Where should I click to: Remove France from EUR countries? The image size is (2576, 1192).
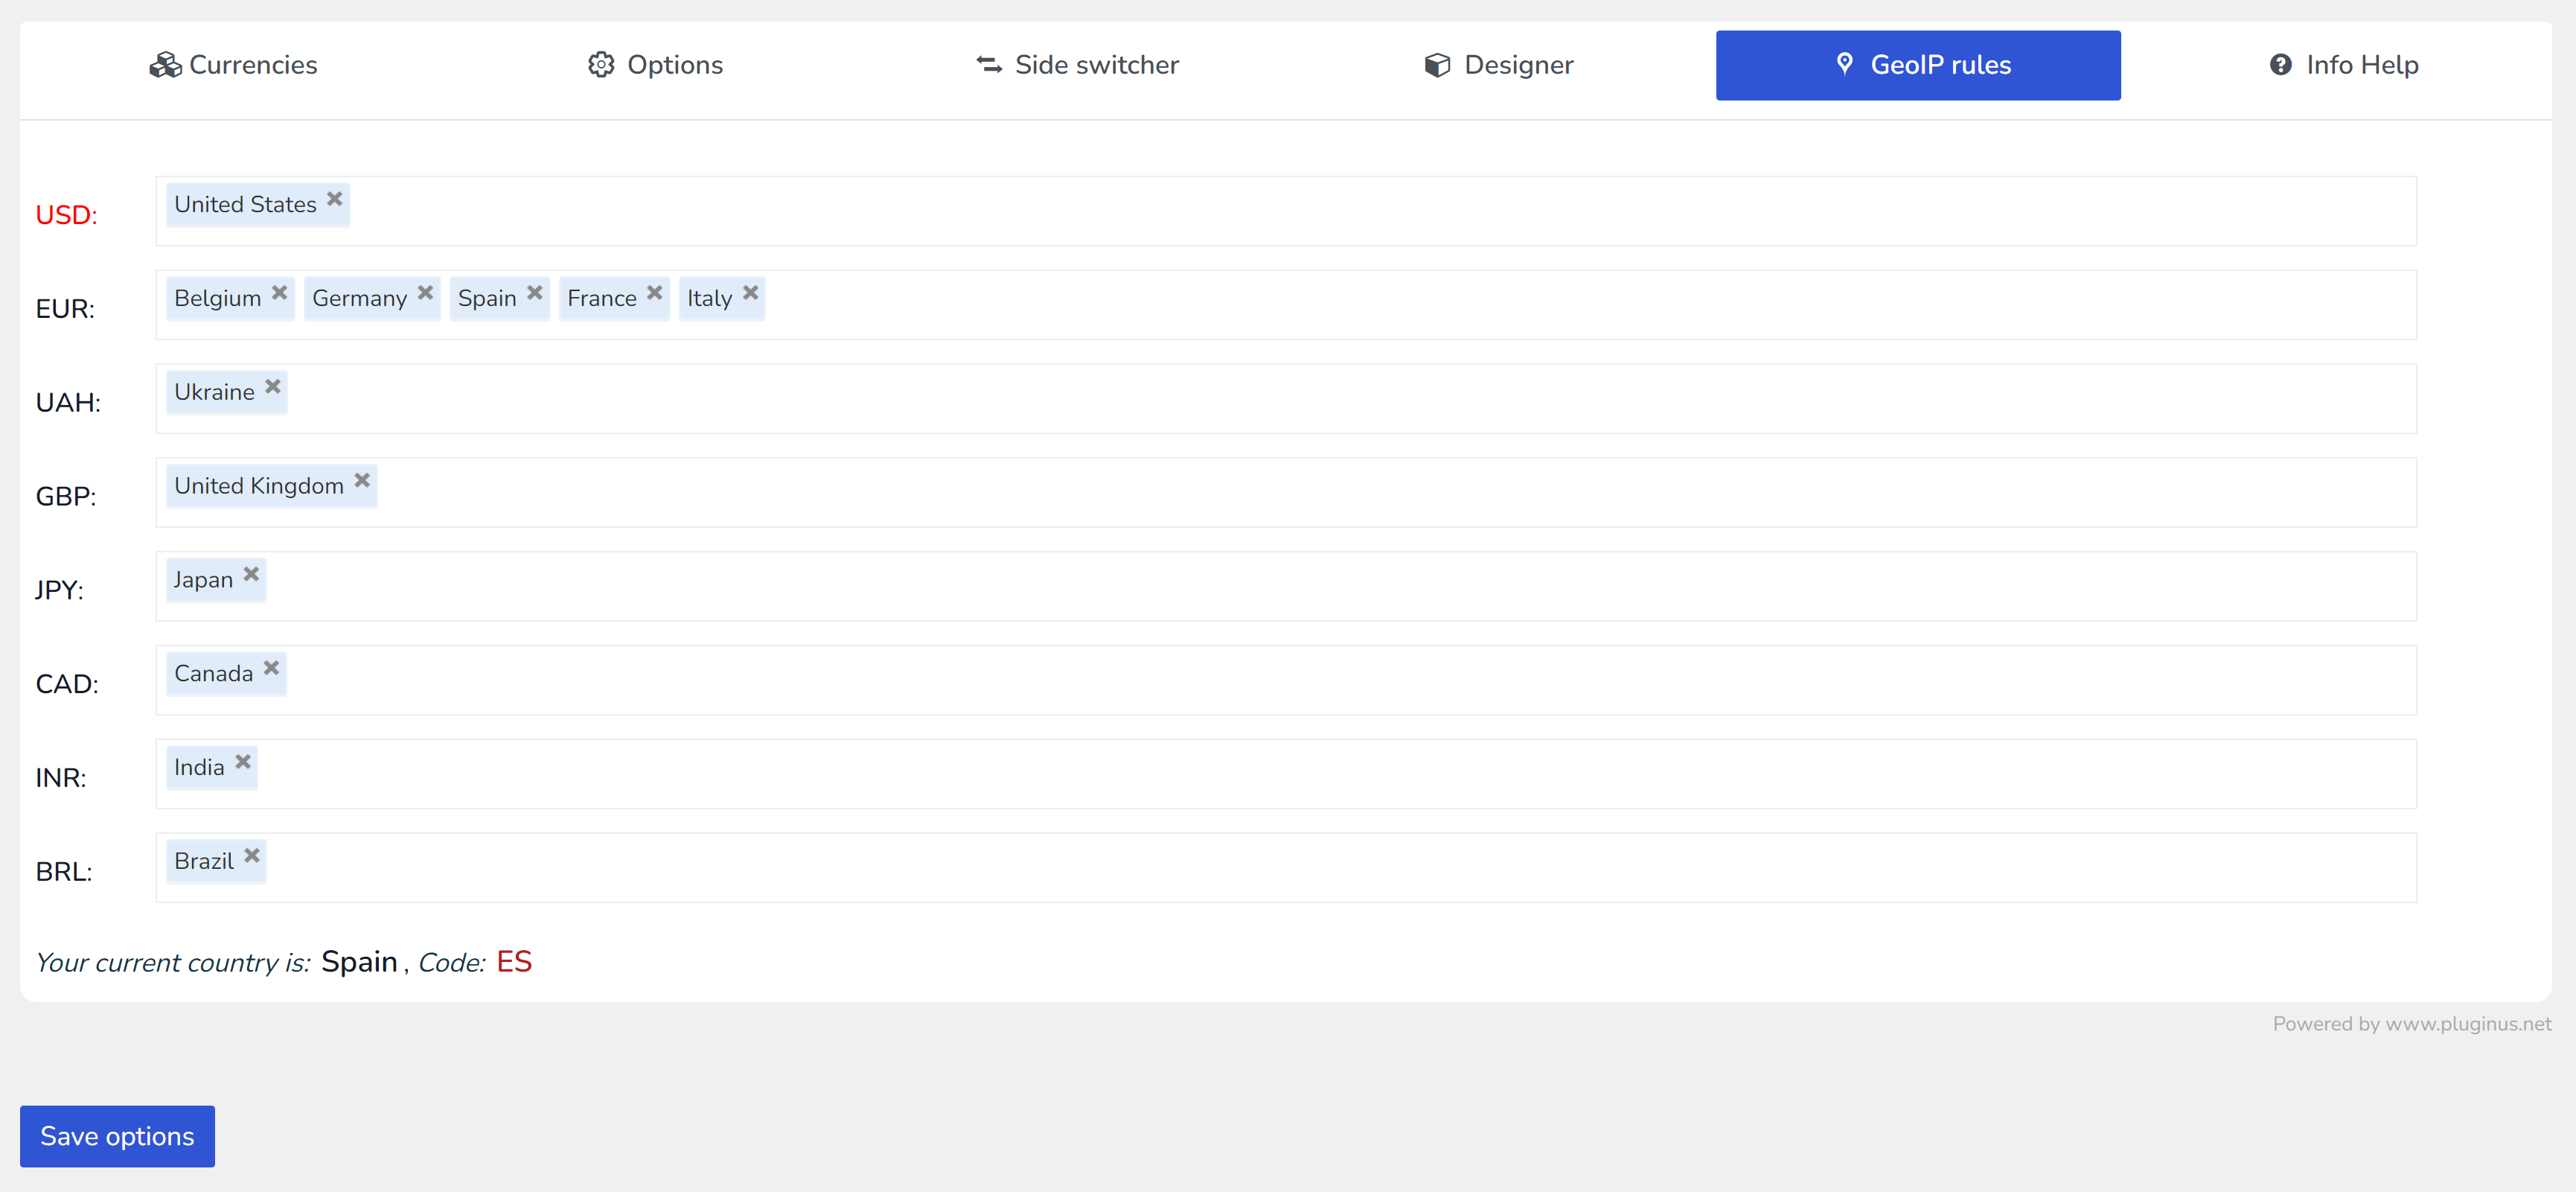tap(655, 293)
